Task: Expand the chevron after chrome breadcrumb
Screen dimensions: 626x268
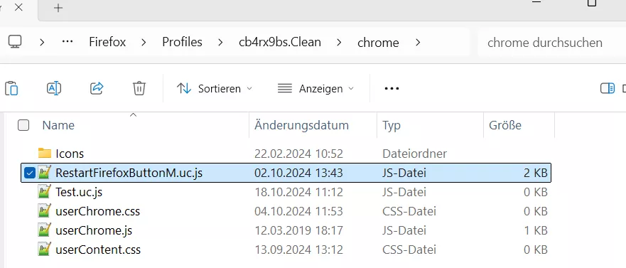Action: [418, 42]
